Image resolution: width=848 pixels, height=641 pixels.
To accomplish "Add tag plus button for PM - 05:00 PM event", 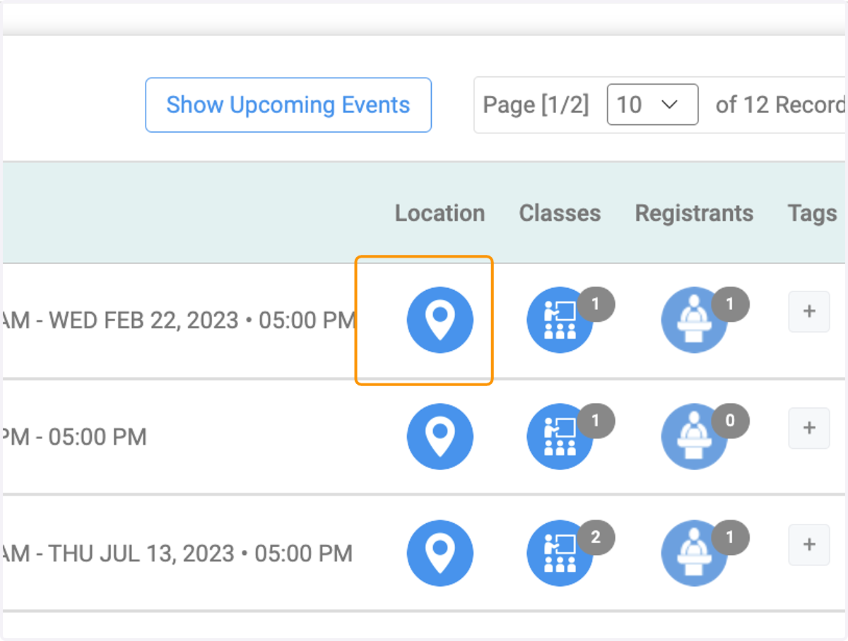I will [x=809, y=428].
